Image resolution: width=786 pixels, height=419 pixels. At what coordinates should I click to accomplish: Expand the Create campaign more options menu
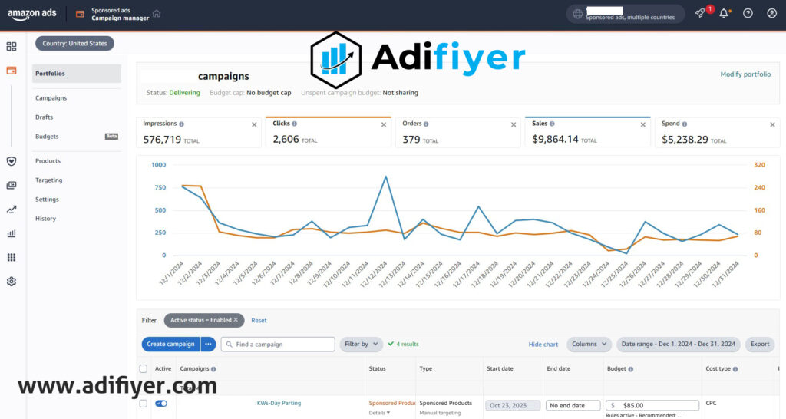tap(208, 345)
